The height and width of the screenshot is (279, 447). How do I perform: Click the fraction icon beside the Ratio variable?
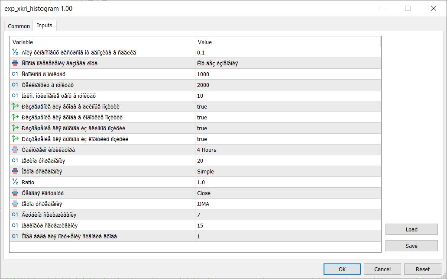tap(15, 182)
